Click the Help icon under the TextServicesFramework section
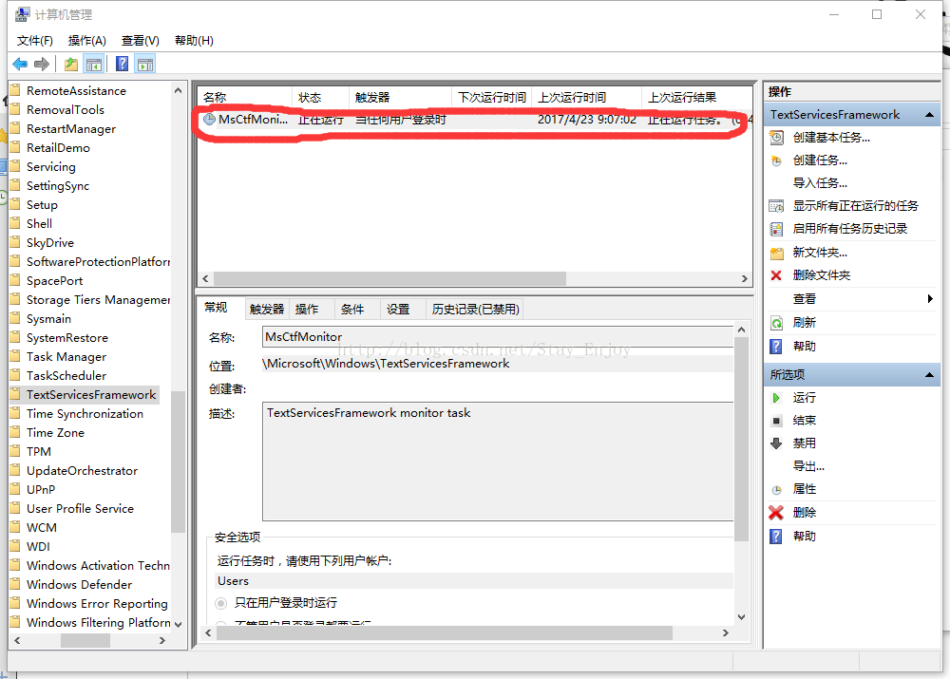The image size is (950, 679). click(x=776, y=347)
